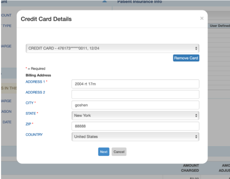Click the User Defined column header

coord(219,26)
